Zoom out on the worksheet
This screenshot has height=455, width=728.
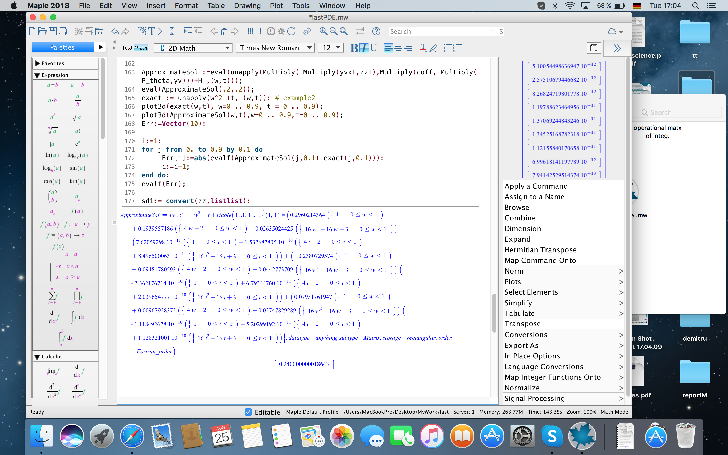pyautogui.click(x=333, y=31)
